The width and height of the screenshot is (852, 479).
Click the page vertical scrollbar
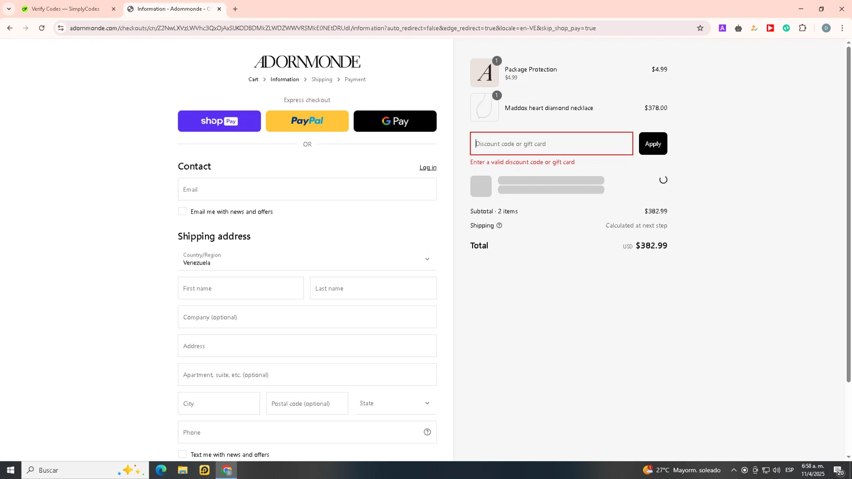coord(849,214)
